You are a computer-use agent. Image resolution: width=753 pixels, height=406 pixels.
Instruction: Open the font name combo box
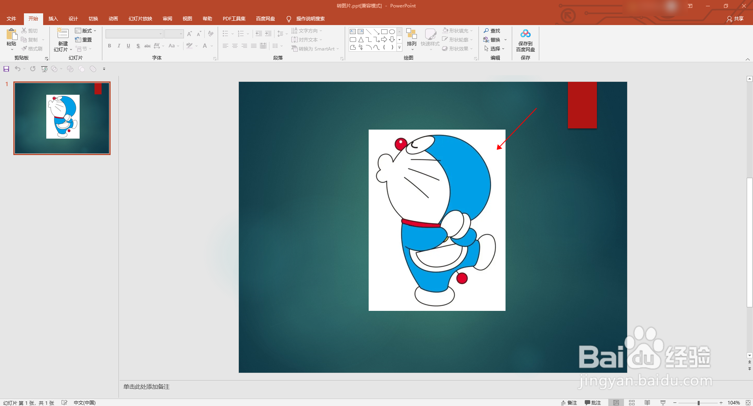(x=134, y=34)
